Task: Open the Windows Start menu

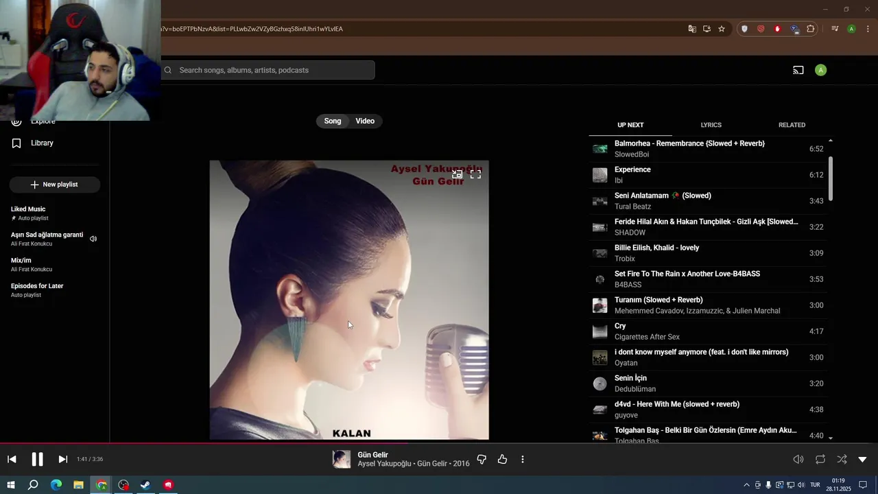Action: (x=11, y=485)
